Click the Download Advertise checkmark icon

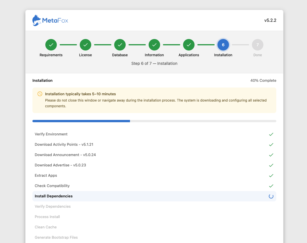point(271,165)
